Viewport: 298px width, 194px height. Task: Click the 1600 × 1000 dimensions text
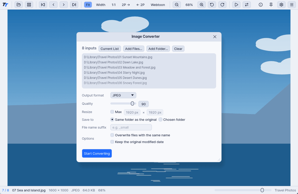pos(59,190)
